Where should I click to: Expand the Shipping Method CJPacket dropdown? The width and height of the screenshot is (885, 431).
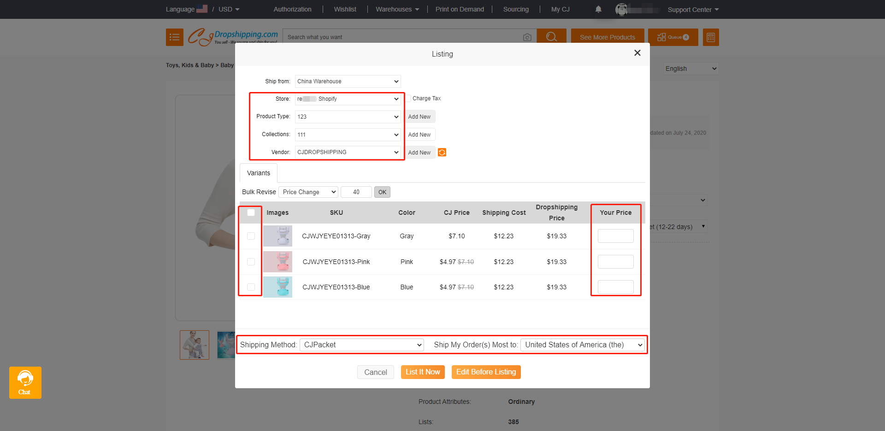[x=362, y=345]
